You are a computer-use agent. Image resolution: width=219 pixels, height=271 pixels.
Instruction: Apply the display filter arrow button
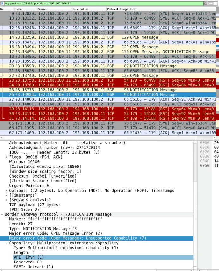(211, 3)
